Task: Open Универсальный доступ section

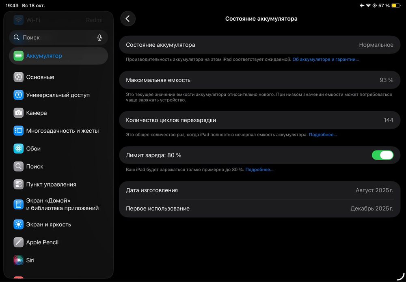Action: (58, 95)
